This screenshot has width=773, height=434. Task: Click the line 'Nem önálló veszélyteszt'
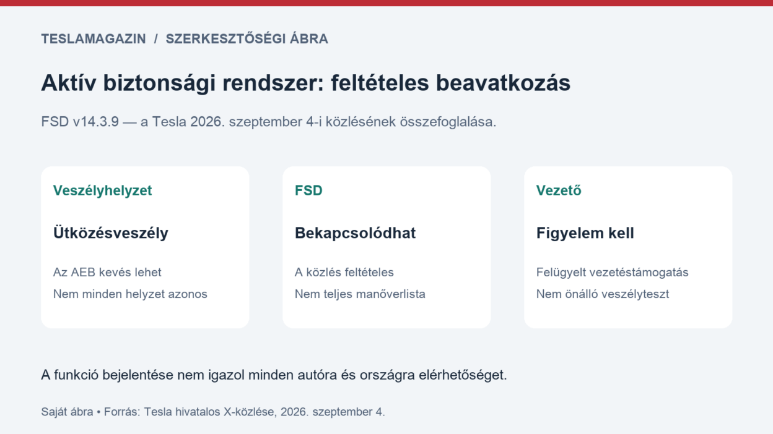click(x=603, y=294)
